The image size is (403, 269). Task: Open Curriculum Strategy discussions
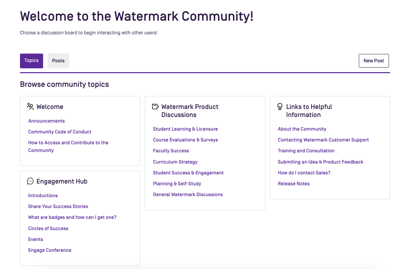[x=175, y=162]
